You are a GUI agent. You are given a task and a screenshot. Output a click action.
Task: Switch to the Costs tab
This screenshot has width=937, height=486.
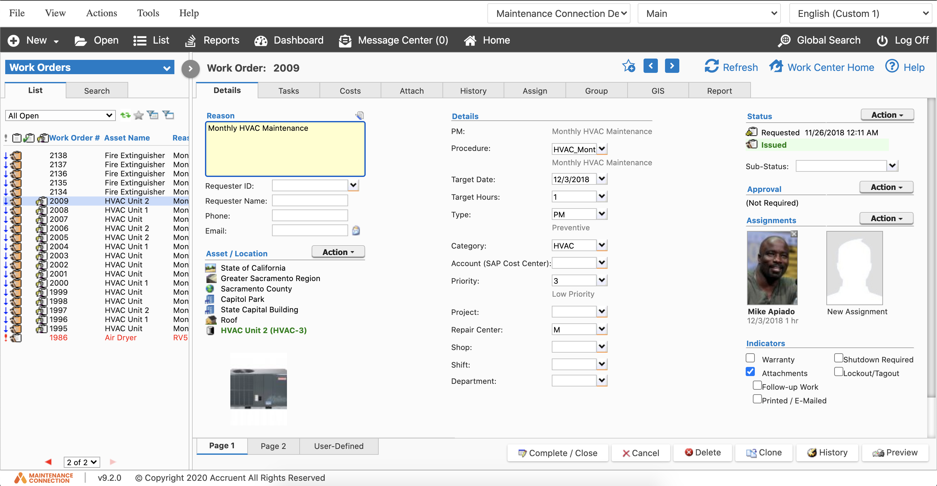(350, 90)
